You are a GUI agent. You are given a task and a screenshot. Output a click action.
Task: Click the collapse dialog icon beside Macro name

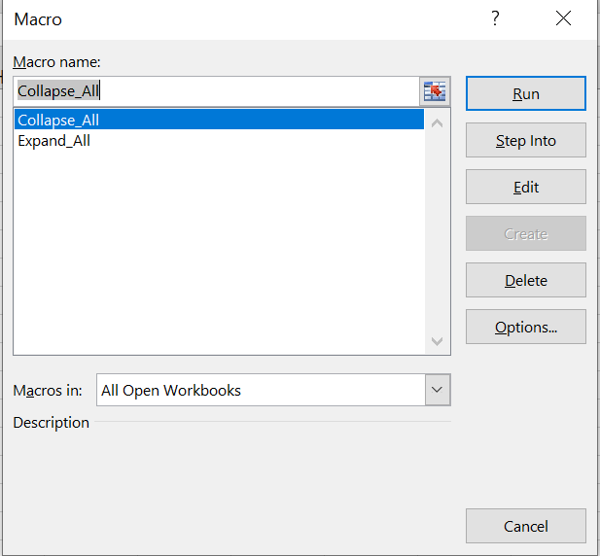click(434, 92)
